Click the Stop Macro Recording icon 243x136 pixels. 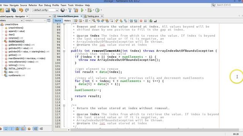[145, 21]
